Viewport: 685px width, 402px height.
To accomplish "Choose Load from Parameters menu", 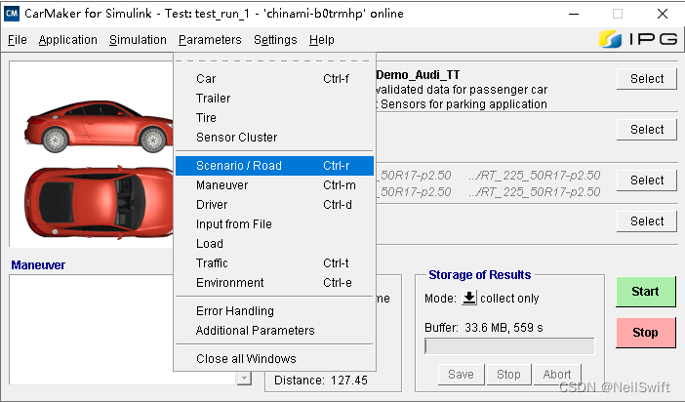I will (274, 243).
